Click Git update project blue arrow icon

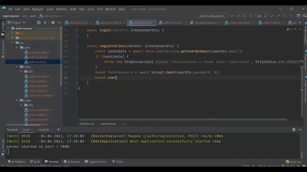266,16
